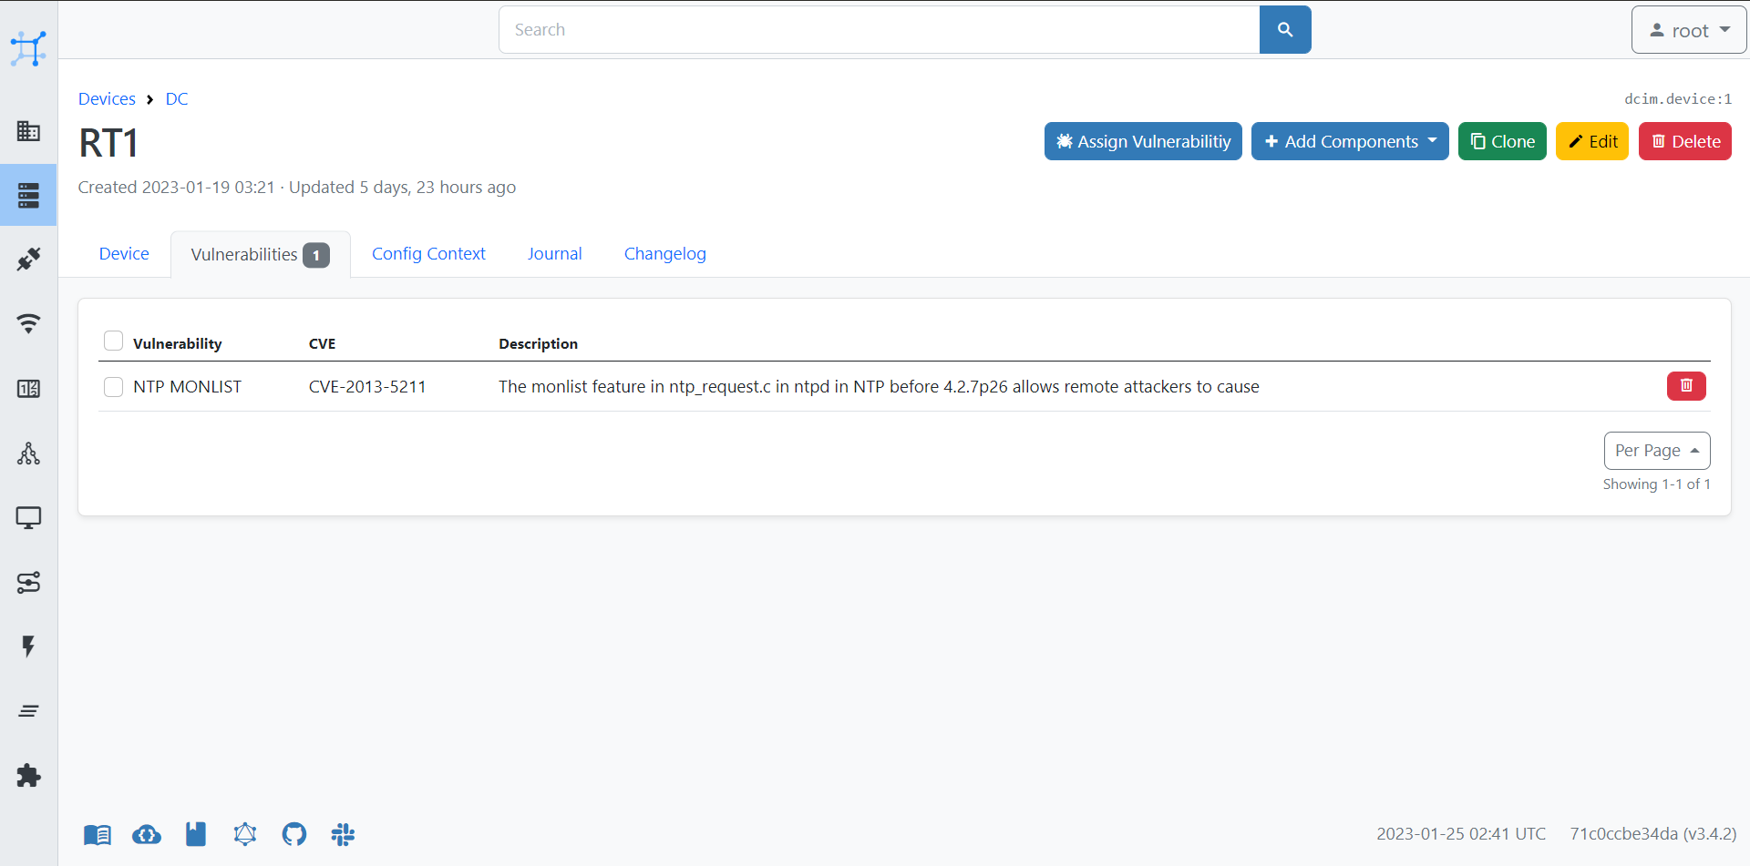Click the Vulnerability column header

[x=178, y=343]
